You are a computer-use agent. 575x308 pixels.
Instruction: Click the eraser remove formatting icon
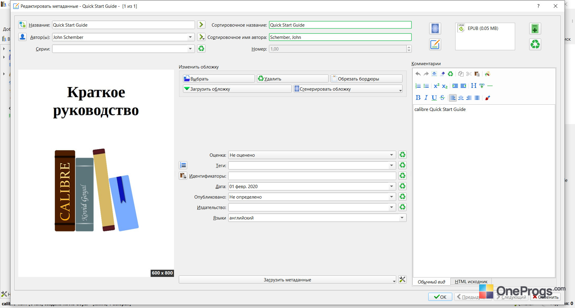click(x=442, y=74)
